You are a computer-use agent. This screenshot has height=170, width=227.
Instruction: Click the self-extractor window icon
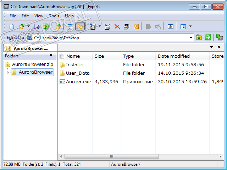pos(126,27)
